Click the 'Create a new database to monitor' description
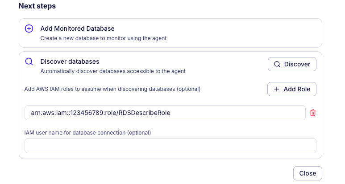 pyautogui.click(x=103, y=38)
